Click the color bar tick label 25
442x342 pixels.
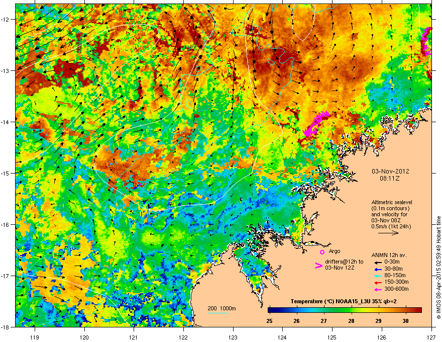(x=269, y=321)
